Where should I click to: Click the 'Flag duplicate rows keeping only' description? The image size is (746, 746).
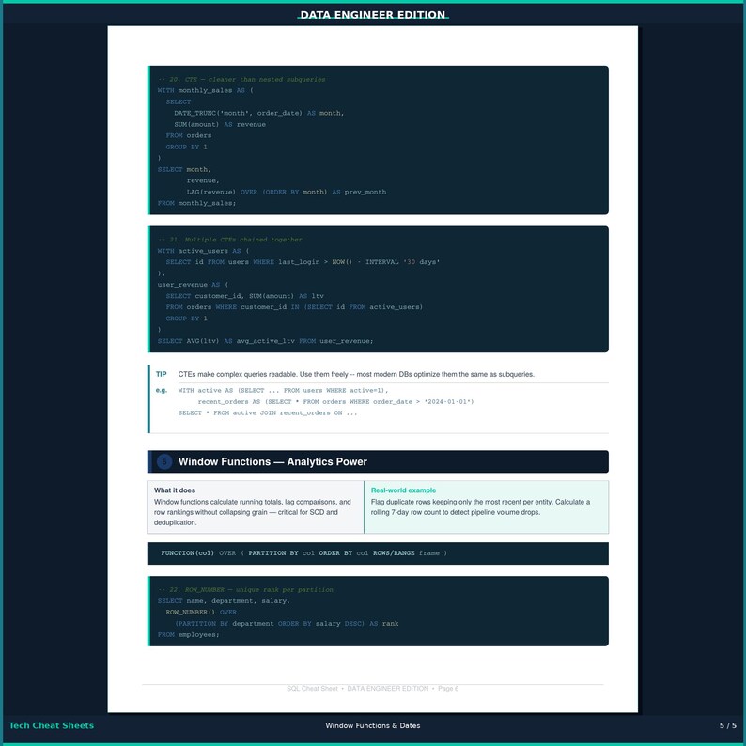tap(480, 507)
